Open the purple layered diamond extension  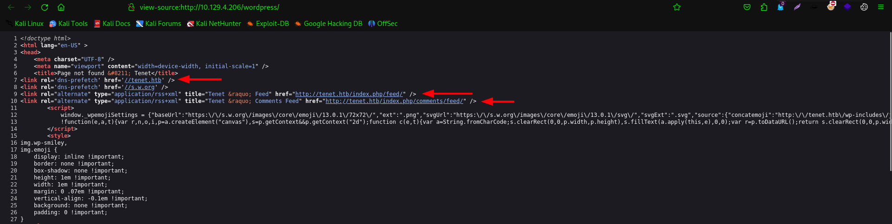pos(847,7)
